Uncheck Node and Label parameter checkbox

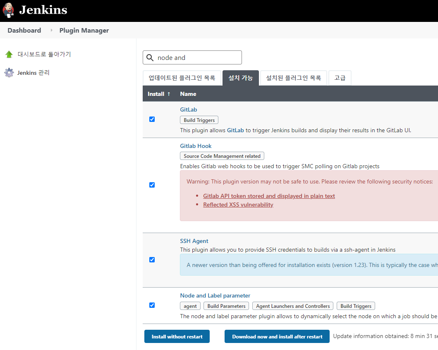pyautogui.click(x=152, y=305)
